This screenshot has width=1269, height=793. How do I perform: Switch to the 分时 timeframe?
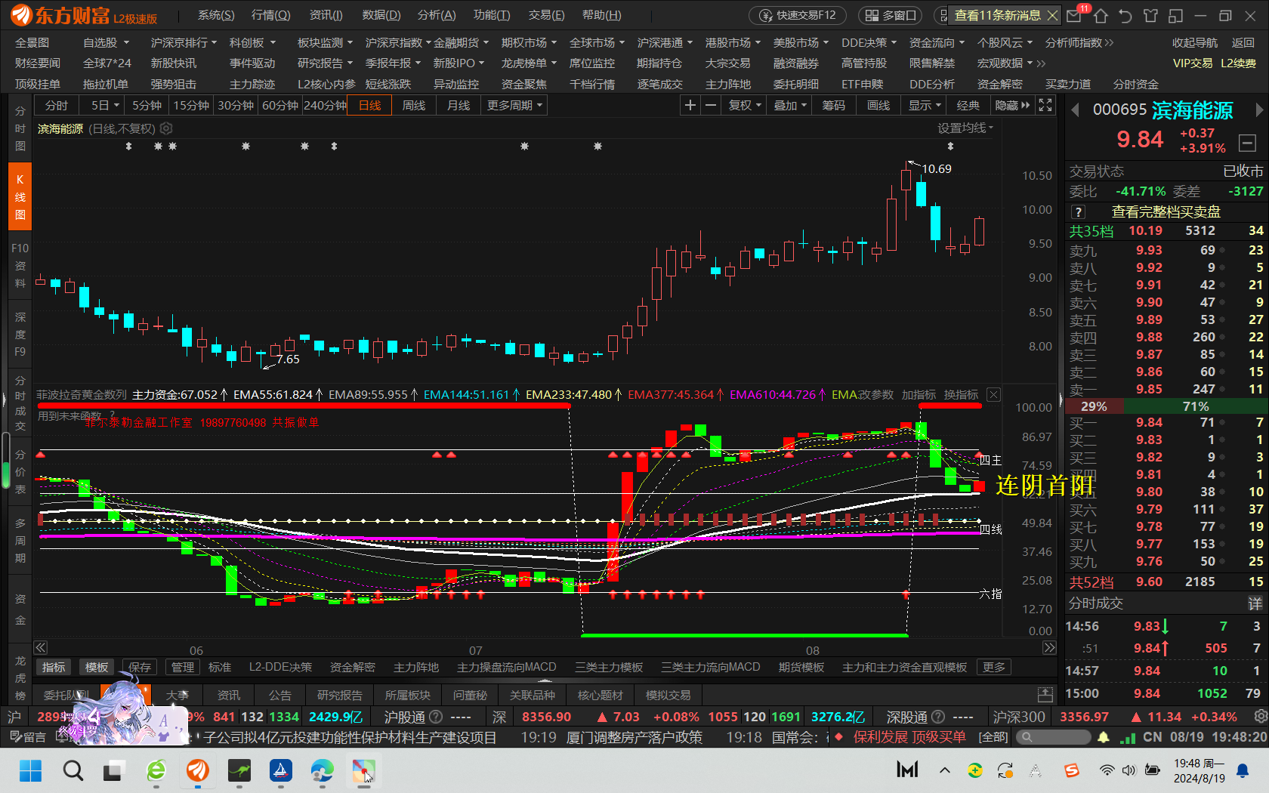pyautogui.click(x=57, y=106)
